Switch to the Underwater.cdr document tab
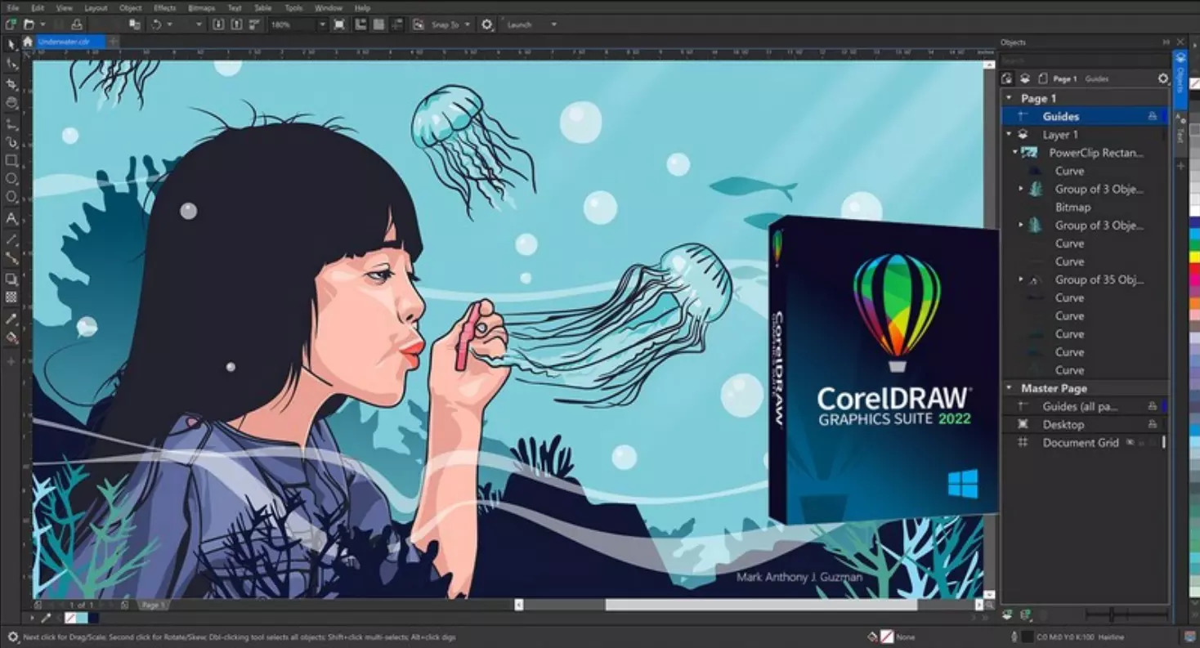1200x648 pixels. pos(69,42)
